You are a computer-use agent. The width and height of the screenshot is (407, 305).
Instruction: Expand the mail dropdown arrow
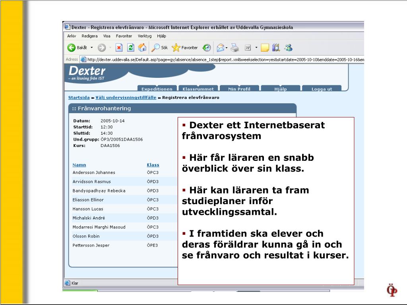coord(227,48)
